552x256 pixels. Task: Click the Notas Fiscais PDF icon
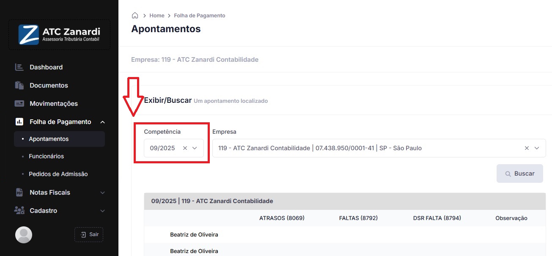click(x=19, y=193)
